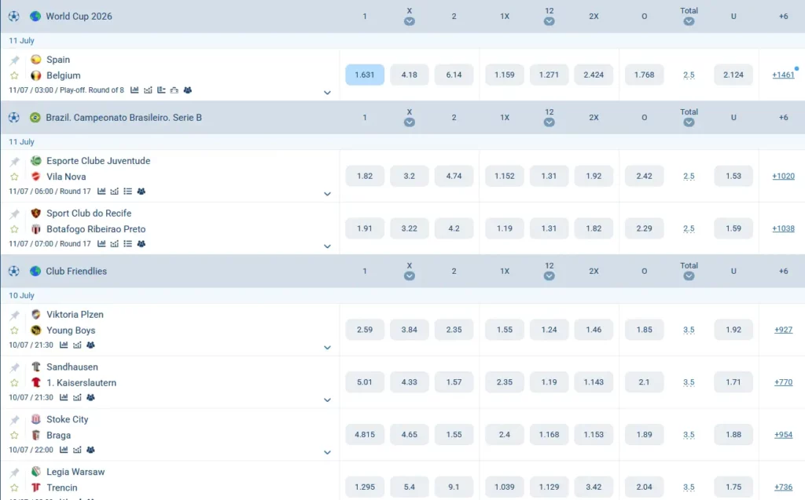
Task: Open statistics chart icon for Spain vs Belgium
Action: [134, 90]
